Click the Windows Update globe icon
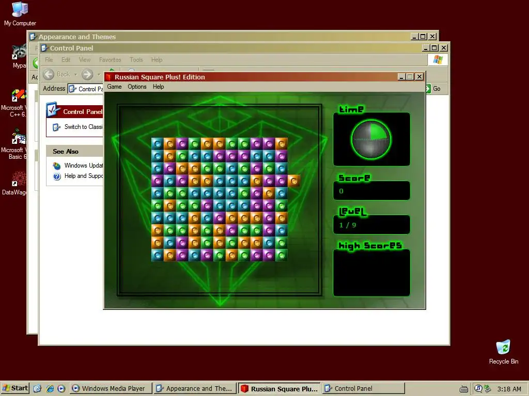The height and width of the screenshot is (396, 529). point(57,166)
